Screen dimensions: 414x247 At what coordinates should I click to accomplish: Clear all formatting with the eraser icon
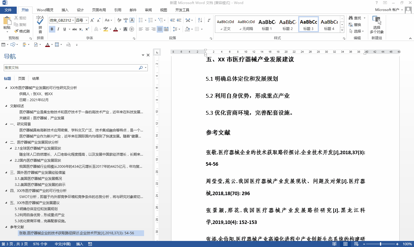click(x=119, y=20)
